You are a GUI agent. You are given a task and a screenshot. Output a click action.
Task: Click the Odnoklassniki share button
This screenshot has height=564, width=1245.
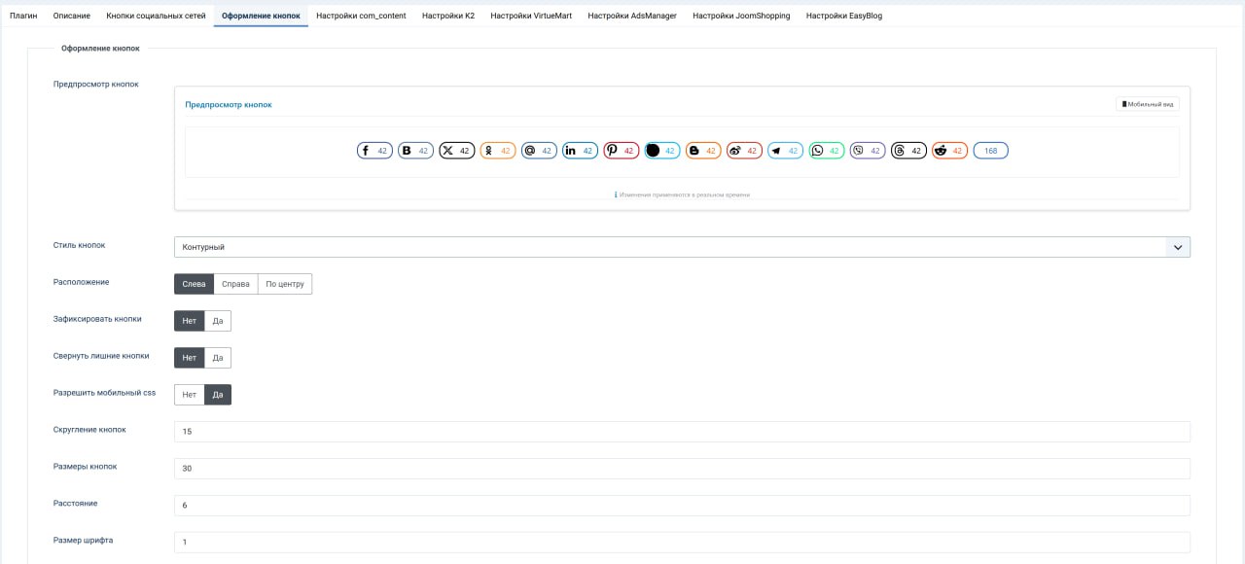[497, 151]
